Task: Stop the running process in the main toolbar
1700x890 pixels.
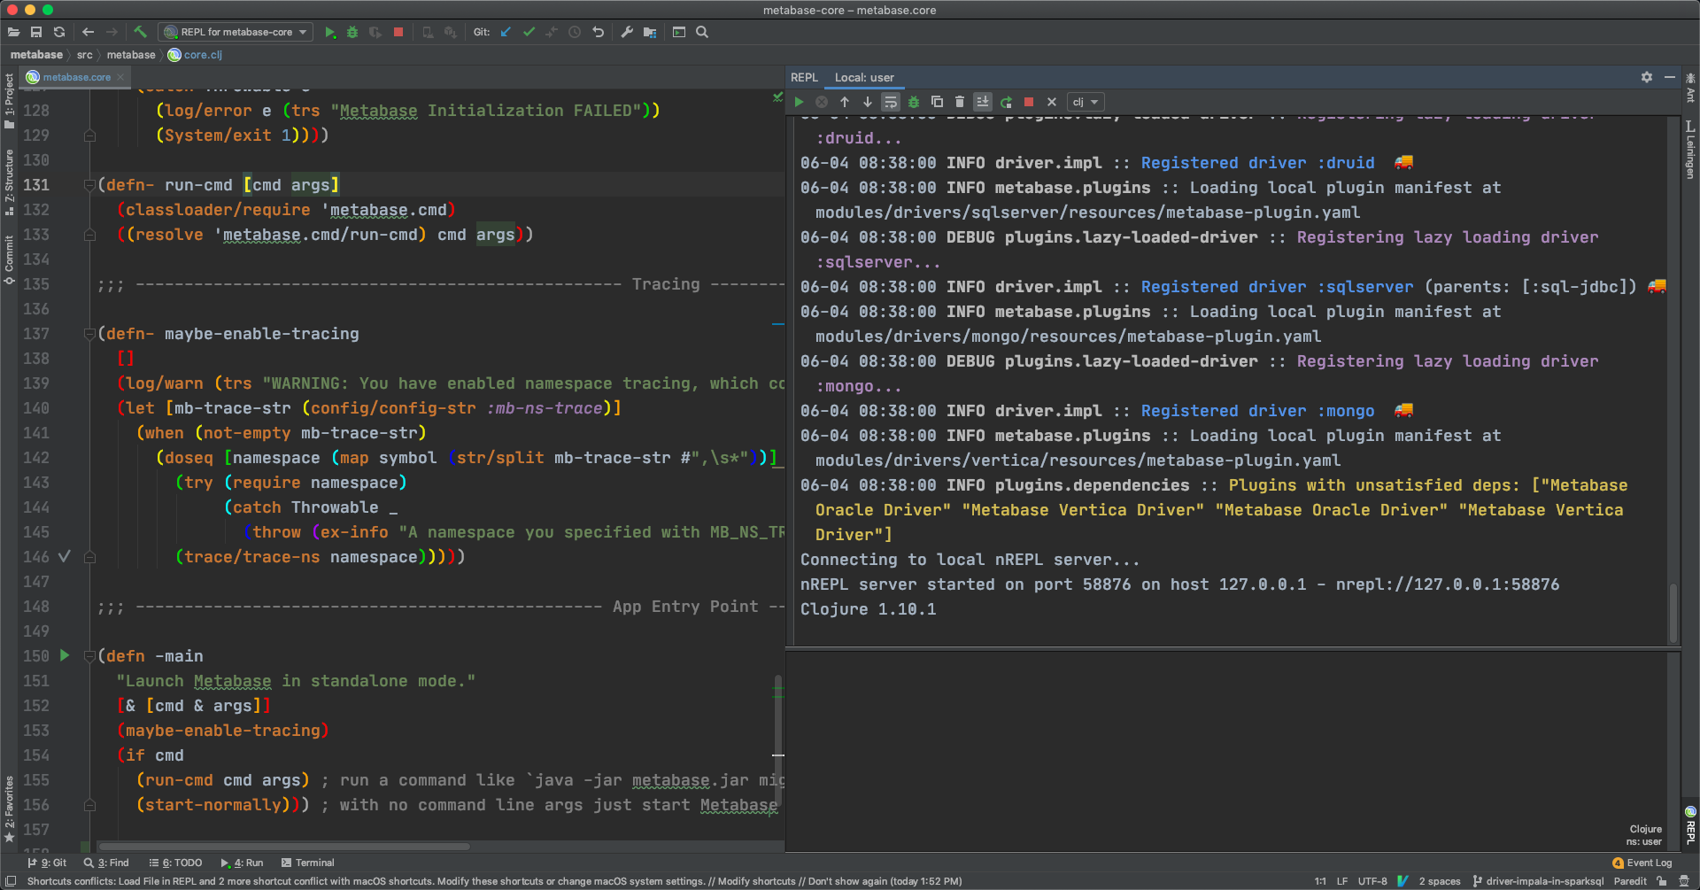Action: (x=398, y=32)
